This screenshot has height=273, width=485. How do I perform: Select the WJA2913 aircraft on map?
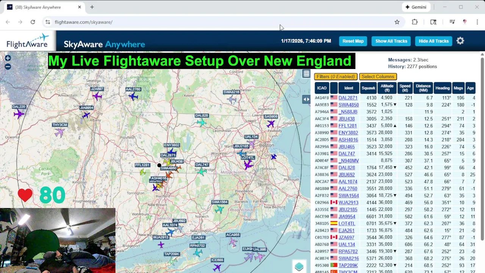(161, 245)
